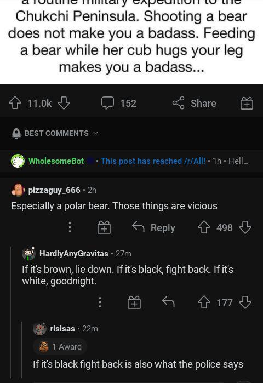Image resolution: width=263 pixels, height=383 pixels.
Task: Reply arrow on HardlyAnyGravitas comment
Action: click(169, 302)
